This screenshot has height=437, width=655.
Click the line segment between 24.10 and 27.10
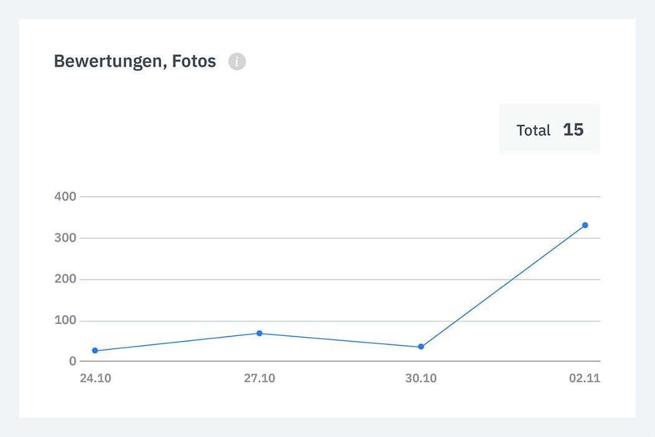coord(177,342)
